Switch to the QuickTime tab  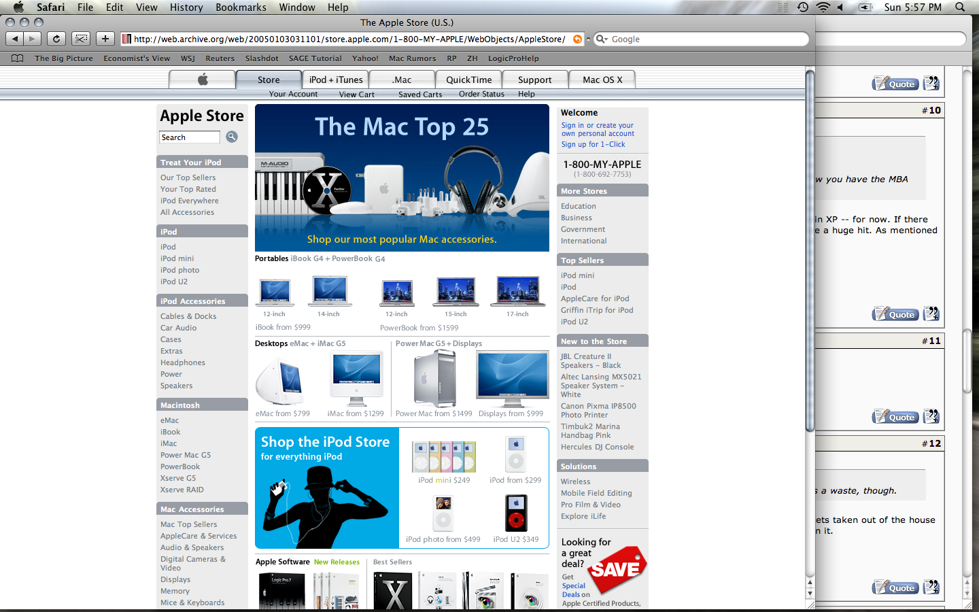click(x=469, y=80)
